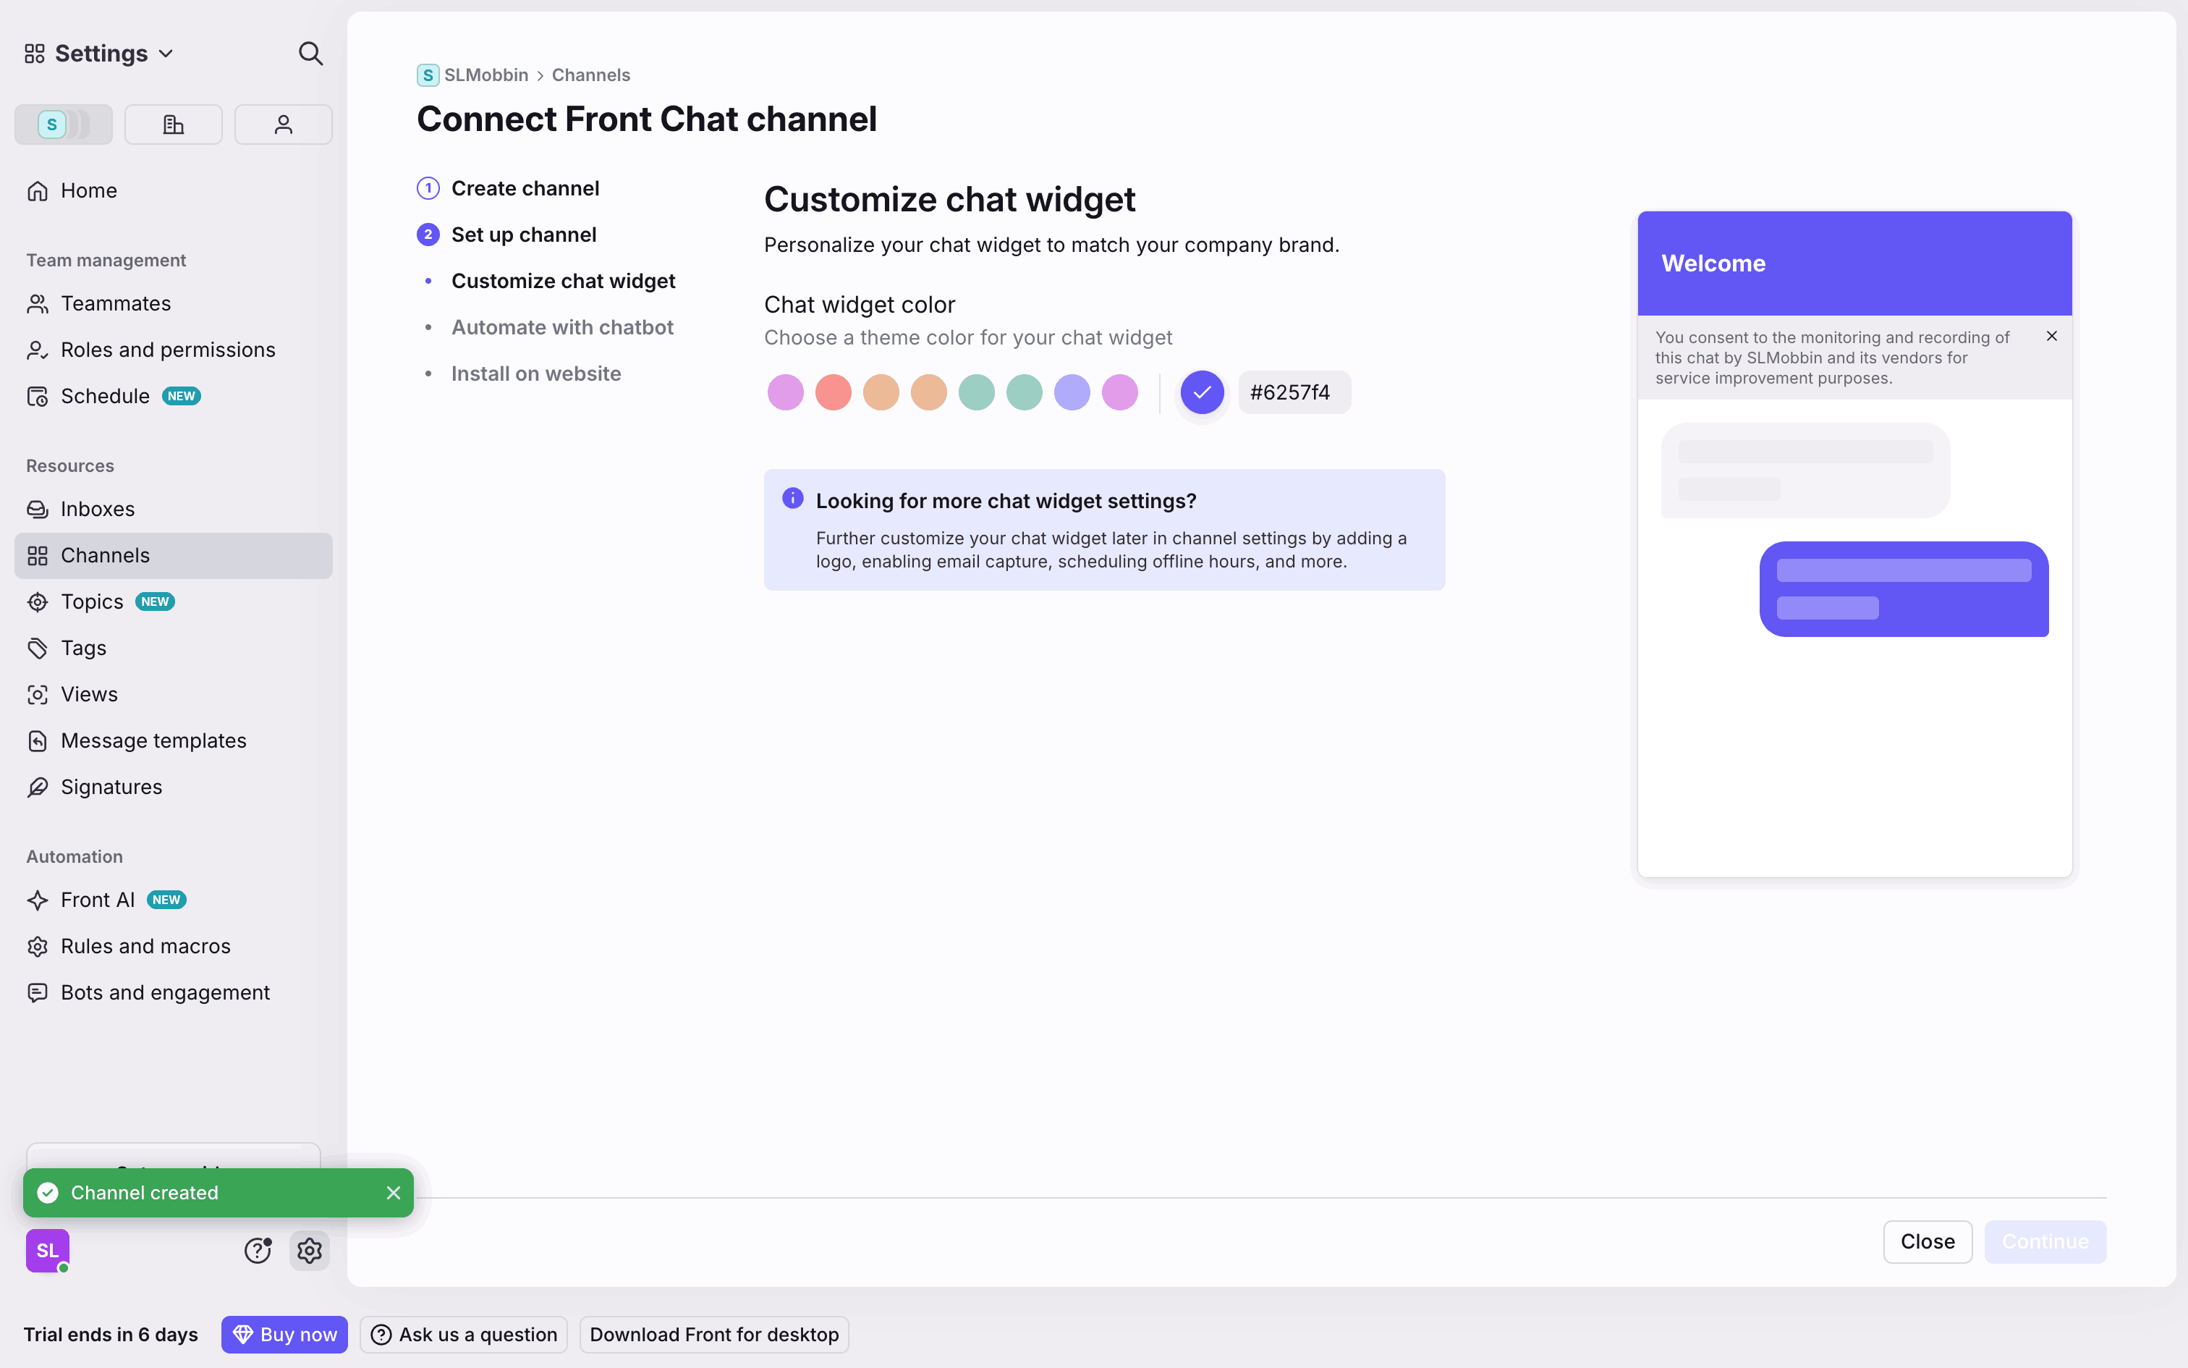
Task: Pick the light blue-purple color swatch
Action: coord(1072,392)
